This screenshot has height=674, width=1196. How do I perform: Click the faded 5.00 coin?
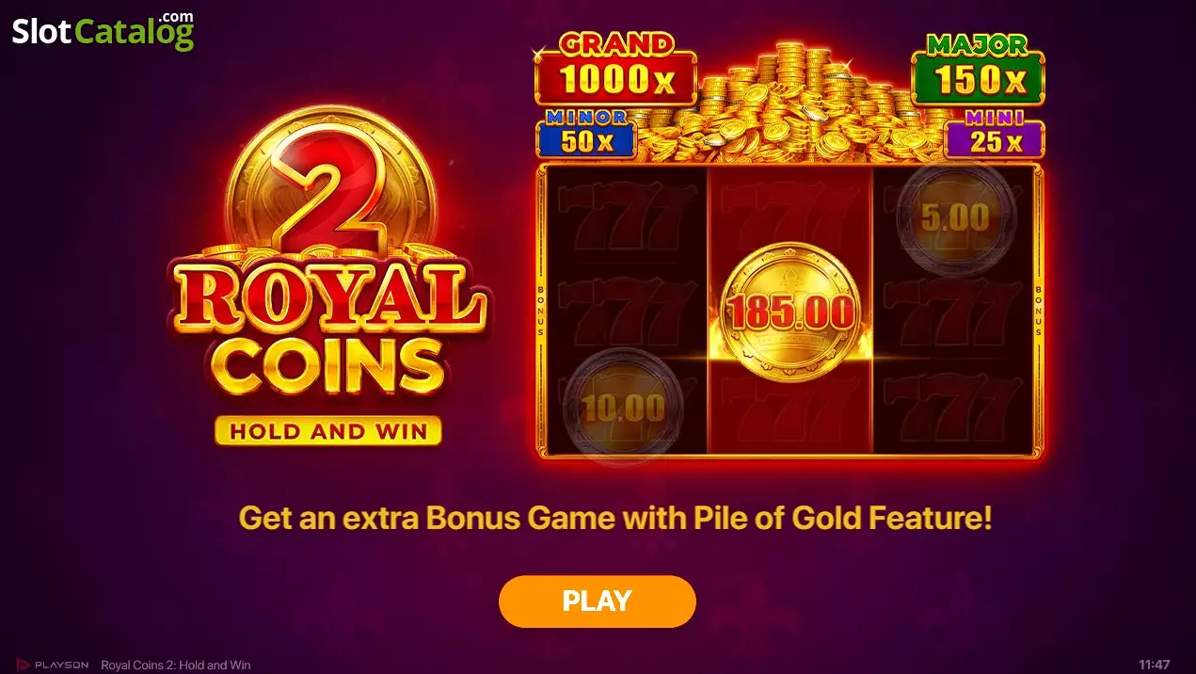(955, 218)
